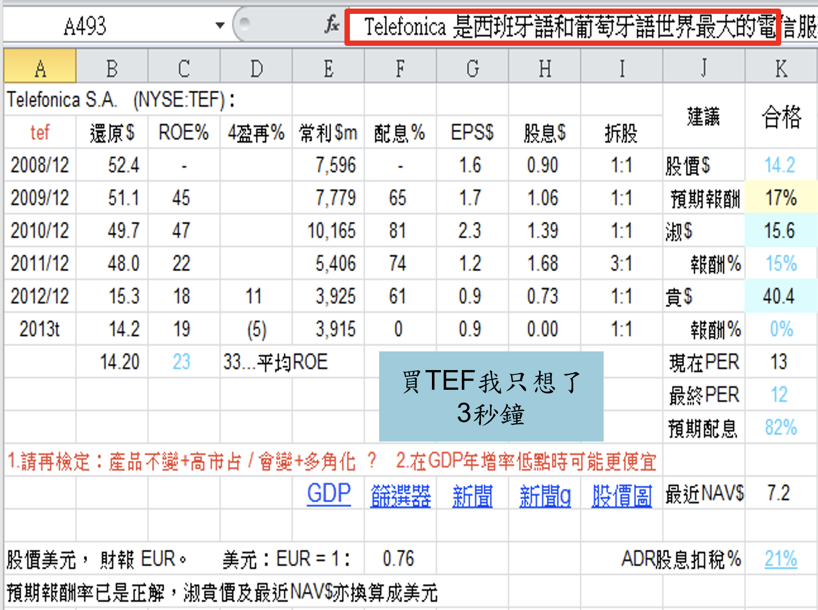Click the 10,165 profit cell

328,230
